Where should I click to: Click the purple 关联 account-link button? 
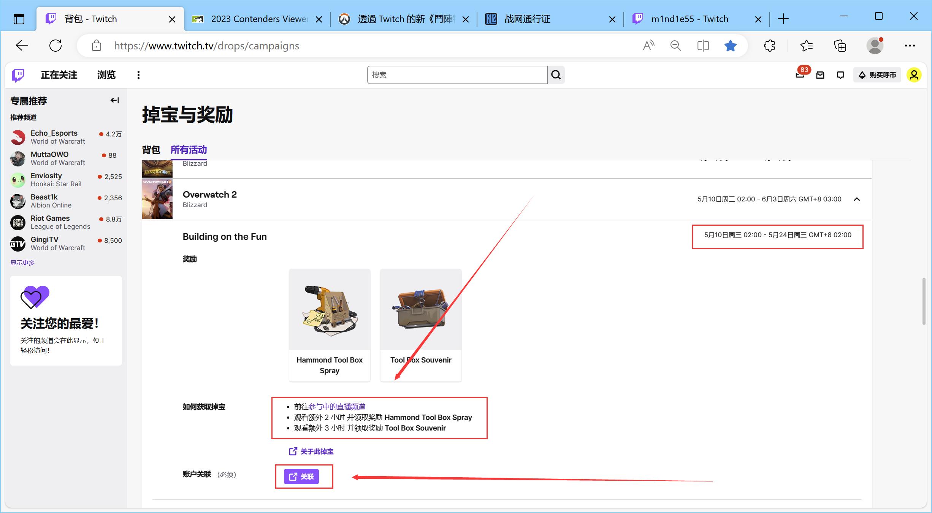pyautogui.click(x=301, y=476)
